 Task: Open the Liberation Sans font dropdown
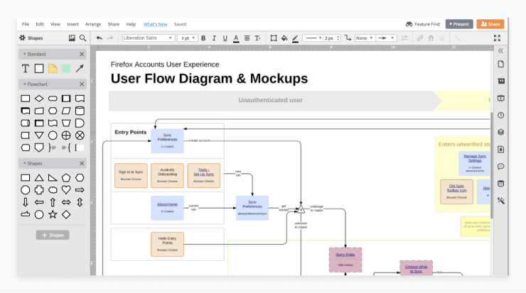coord(149,38)
